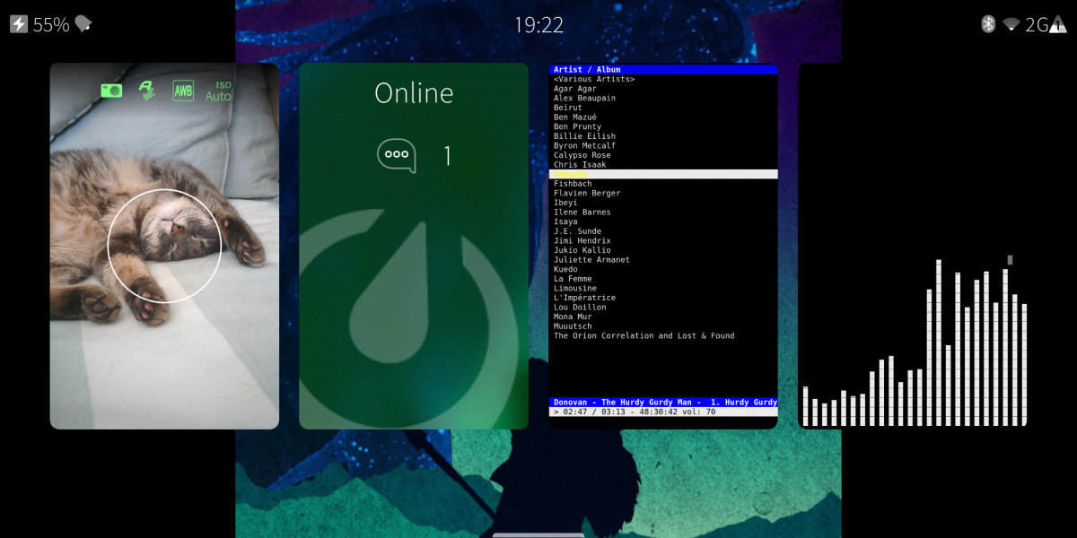The image size is (1077, 538).
Task: Tap the silent bell icon in the status bar
Action: point(83,24)
